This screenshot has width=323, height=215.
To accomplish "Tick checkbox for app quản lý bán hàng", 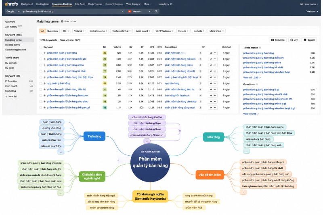I will 41,83.
